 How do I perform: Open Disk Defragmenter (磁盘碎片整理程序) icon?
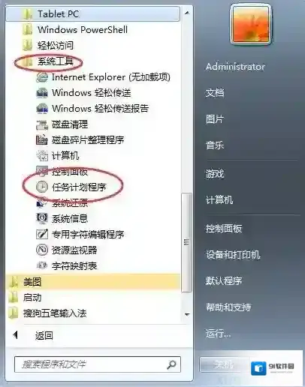coord(42,140)
